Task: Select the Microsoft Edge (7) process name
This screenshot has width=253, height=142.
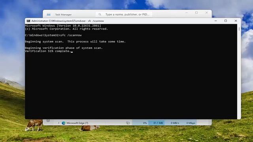Action: (x=77, y=123)
